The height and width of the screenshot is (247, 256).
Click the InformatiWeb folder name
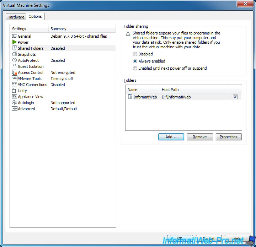click(x=145, y=97)
